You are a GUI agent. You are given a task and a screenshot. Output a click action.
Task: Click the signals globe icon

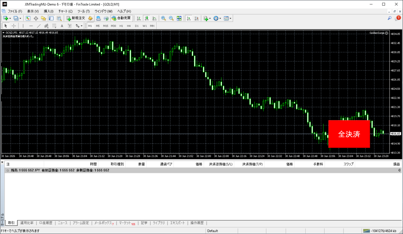[x=106, y=18]
